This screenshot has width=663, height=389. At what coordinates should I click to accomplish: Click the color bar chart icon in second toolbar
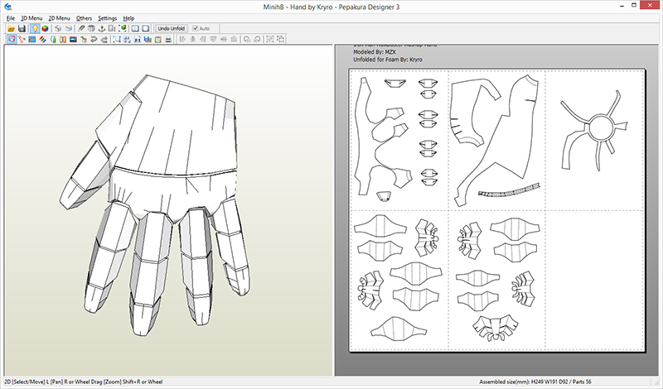(x=148, y=39)
